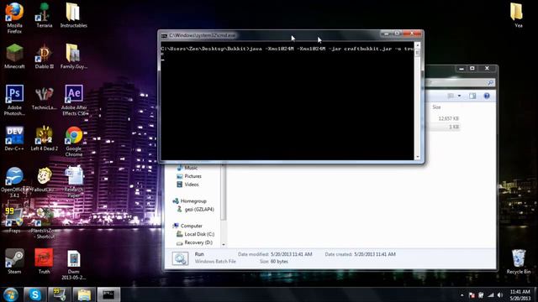Open the Recycle Bin
The width and height of the screenshot is (538, 302).
coord(519,262)
